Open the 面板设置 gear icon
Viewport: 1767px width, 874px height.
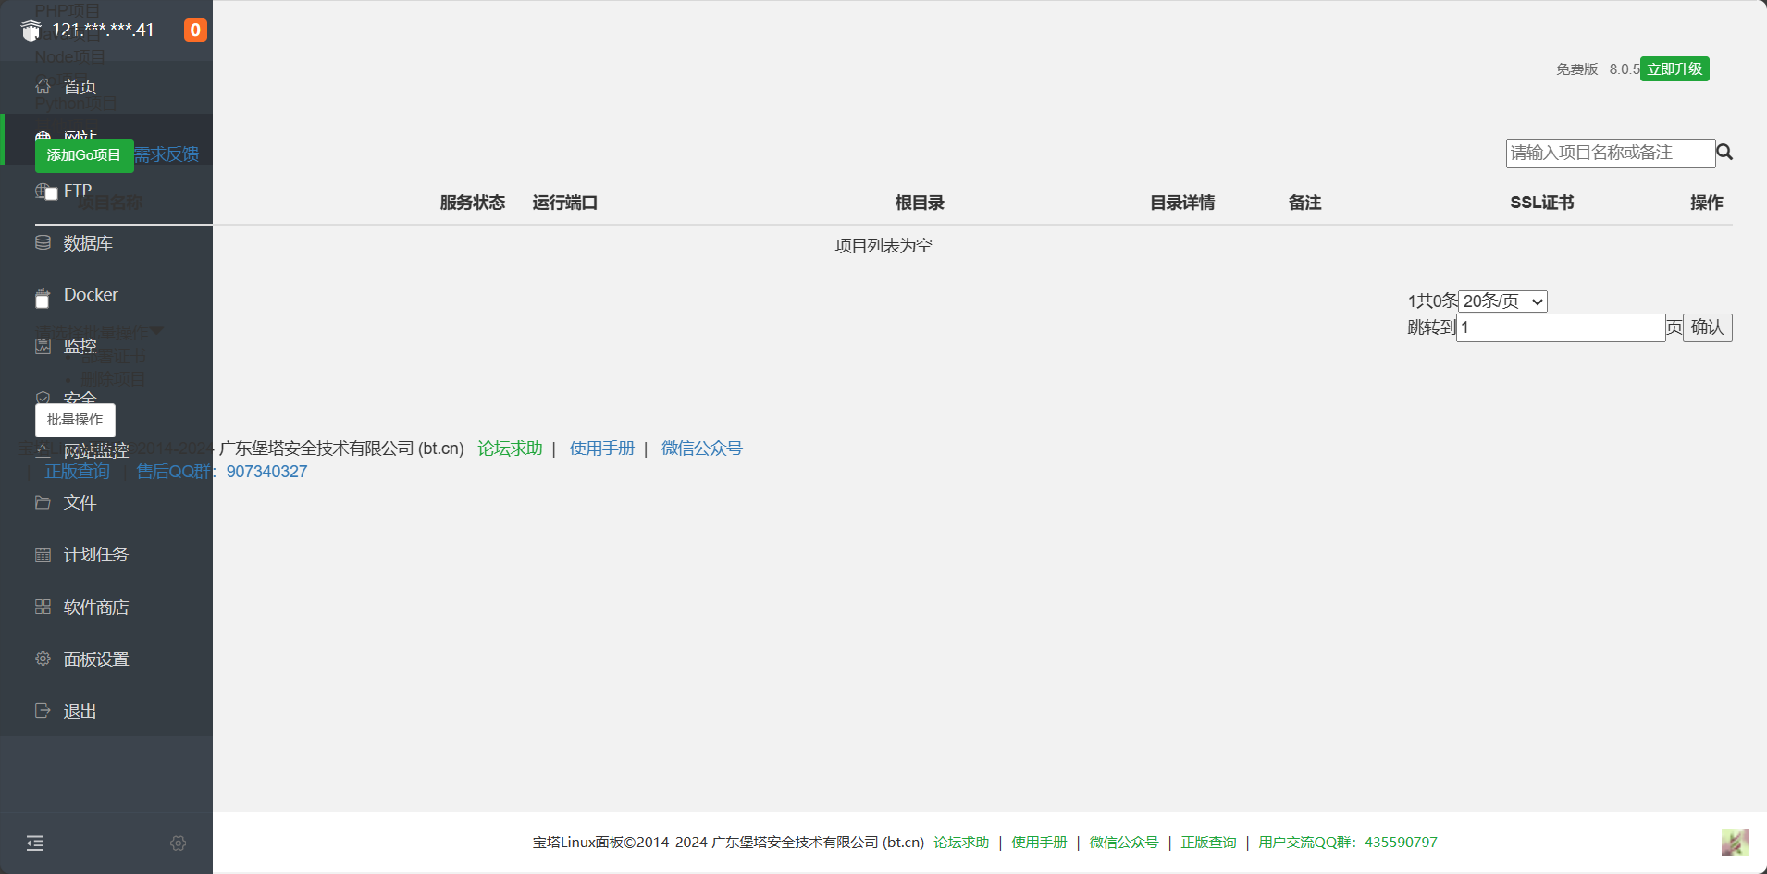43,659
